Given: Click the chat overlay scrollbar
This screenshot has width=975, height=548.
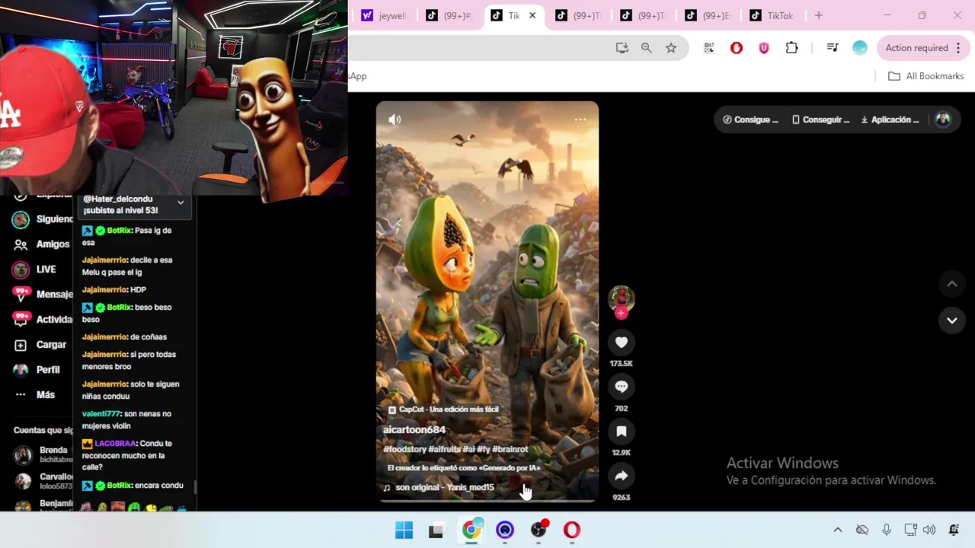Looking at the screenshot, I should (x=195, y=487).
